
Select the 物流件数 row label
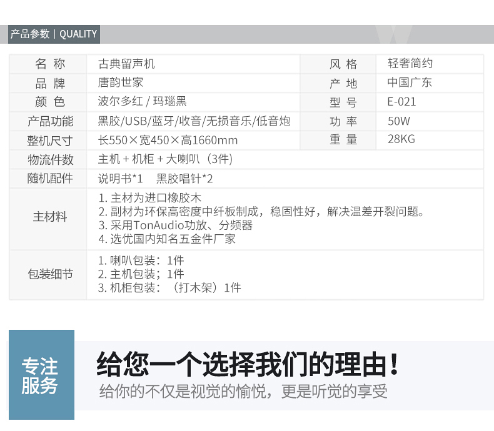[51, 159]
